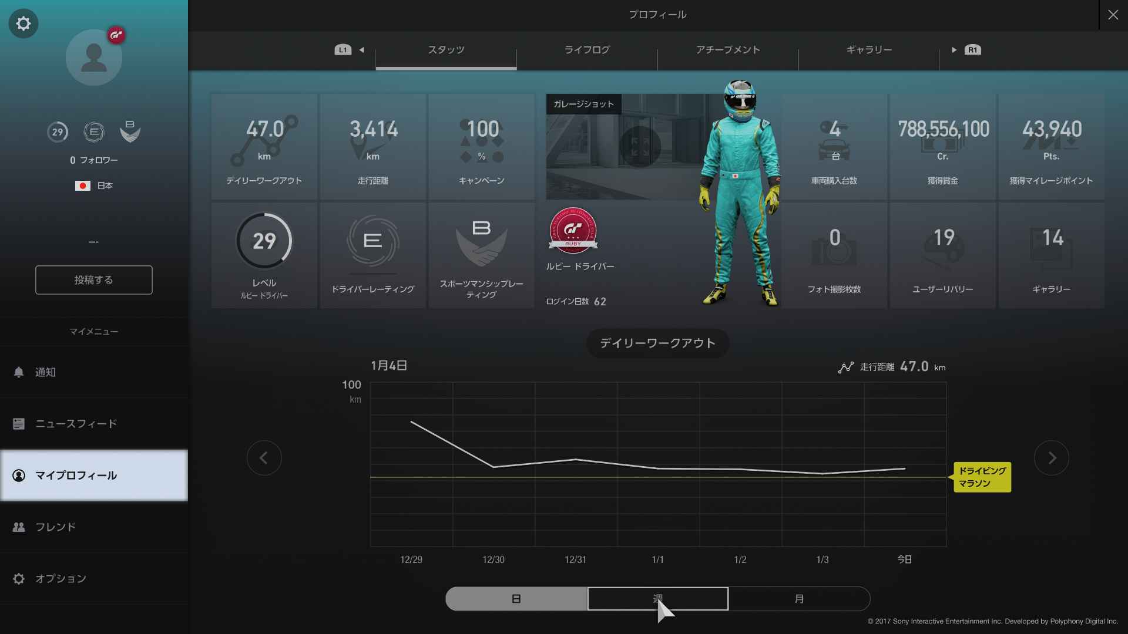
Task: Select the 日 graph period
Action: [516, 599]
